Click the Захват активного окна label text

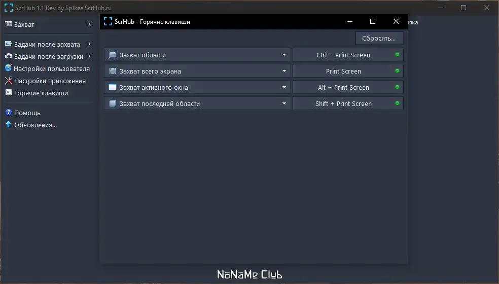pyautogui.click(x=154, y=88)
